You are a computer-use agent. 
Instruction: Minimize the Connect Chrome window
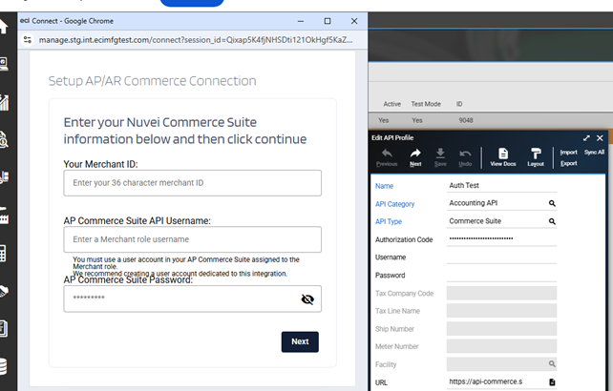301,21
